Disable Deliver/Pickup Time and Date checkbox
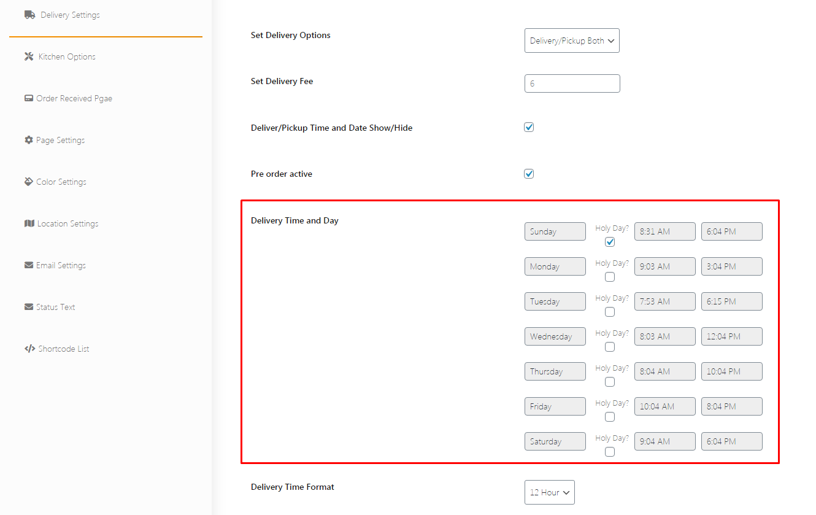The height and width of the screenshot is (515, 816). click(529, 127)
